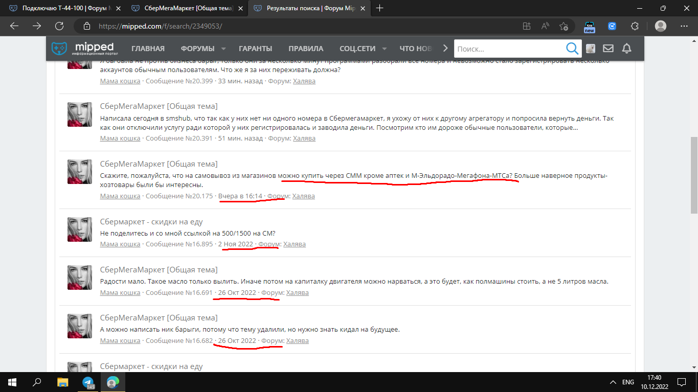Open the Windows notification center
This screenshot has width=698, height=392.
pyautogui.click(x=682, y=382)
